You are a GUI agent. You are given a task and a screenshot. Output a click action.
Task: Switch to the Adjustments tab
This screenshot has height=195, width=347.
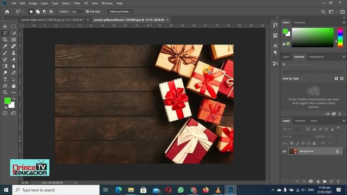[317, 57]
